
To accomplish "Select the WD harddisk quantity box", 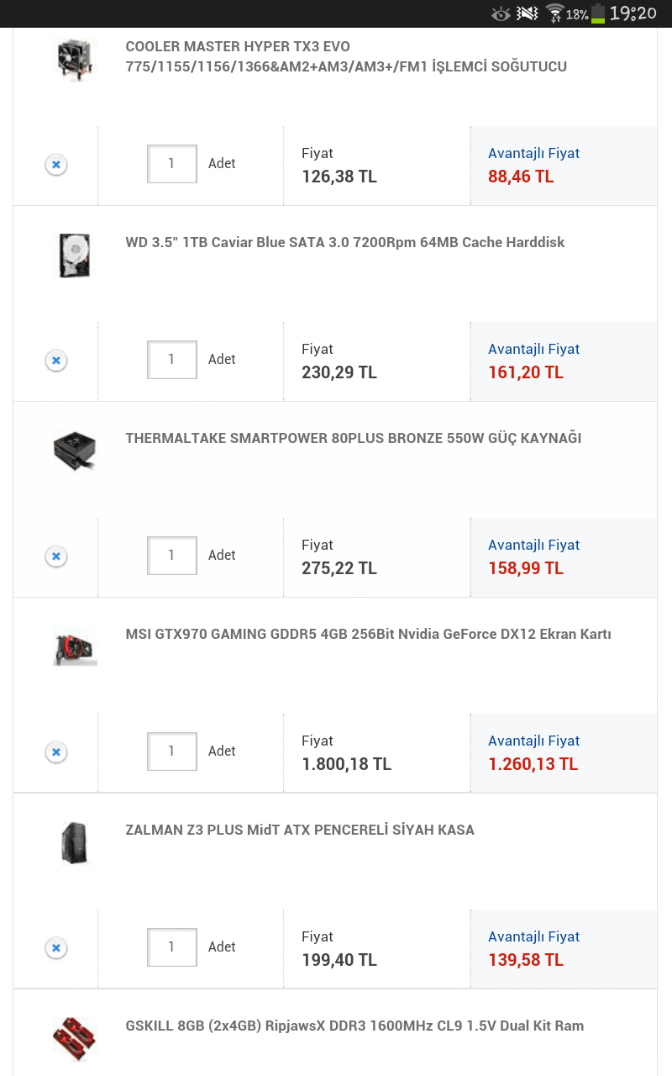I will 171,360.
